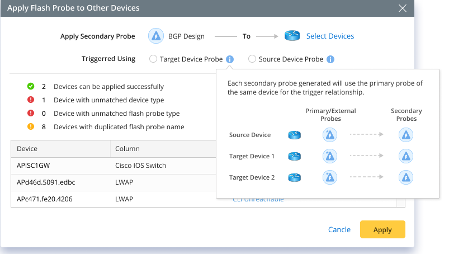Click Target Device 2 primary probe icon

330,177
